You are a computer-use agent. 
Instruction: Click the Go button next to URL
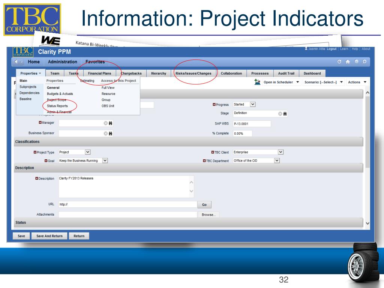coord(204,204)
